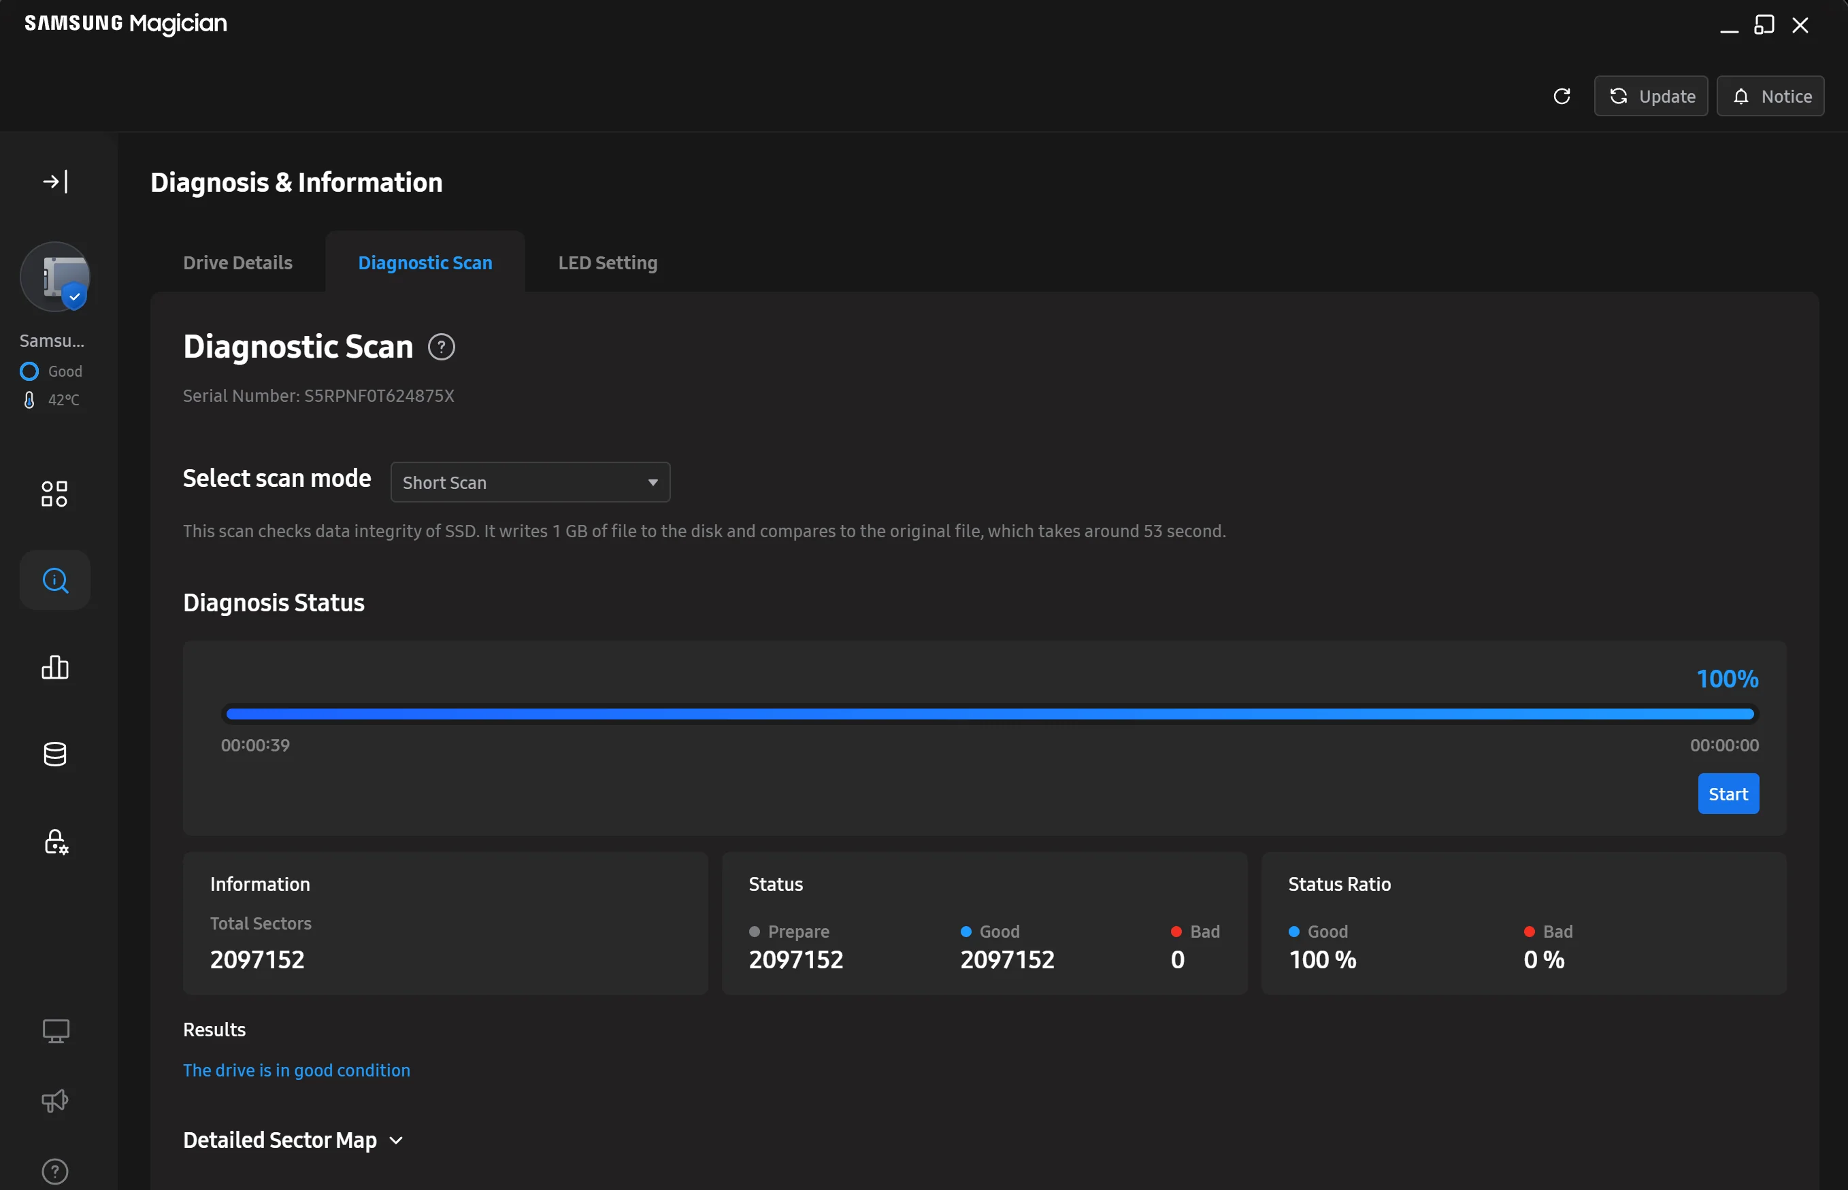The height and width of the screenshot is (1190, 1848).
Task: Click the Status Ratio Good 100 % value
Action: tap(1322, 959)
